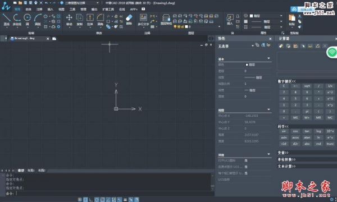Image resolution: width=337 pixels, height=202 pixels.
Task: Switch to the 布局1 layout tab
Action: (x=31, y=171)
